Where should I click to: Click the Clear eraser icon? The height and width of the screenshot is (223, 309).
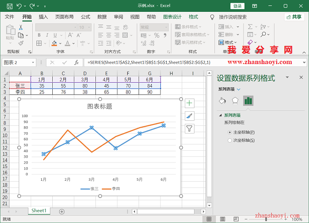[x=250, y=42]
